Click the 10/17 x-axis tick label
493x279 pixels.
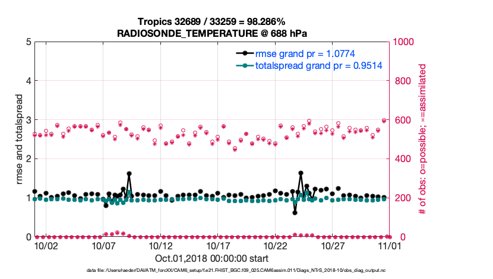pos(218,246)
